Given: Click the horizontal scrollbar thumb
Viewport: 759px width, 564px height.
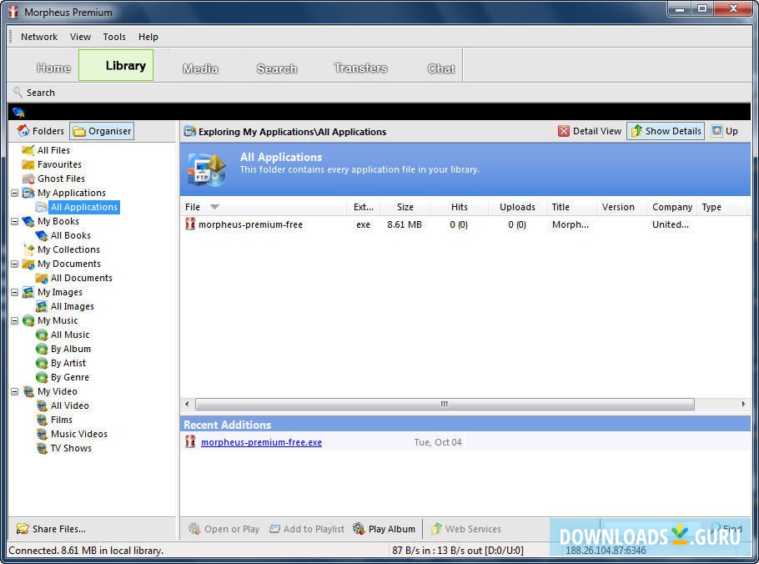Looking at the screenshot, I should click(x=445, y=404).
